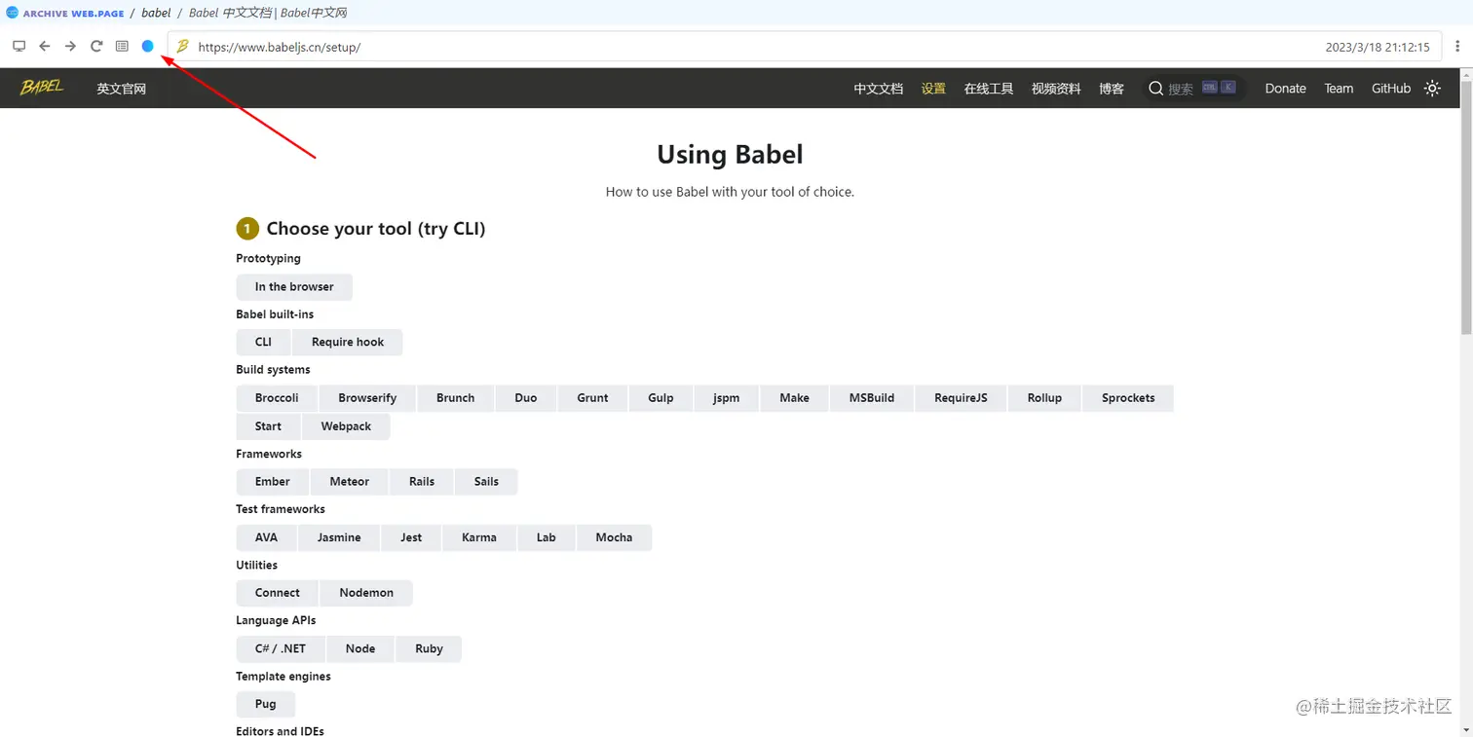Click the ArchiveWeb.page globe logo icon
This screenshot has height=737, width=1473.
tap(13, 13)
